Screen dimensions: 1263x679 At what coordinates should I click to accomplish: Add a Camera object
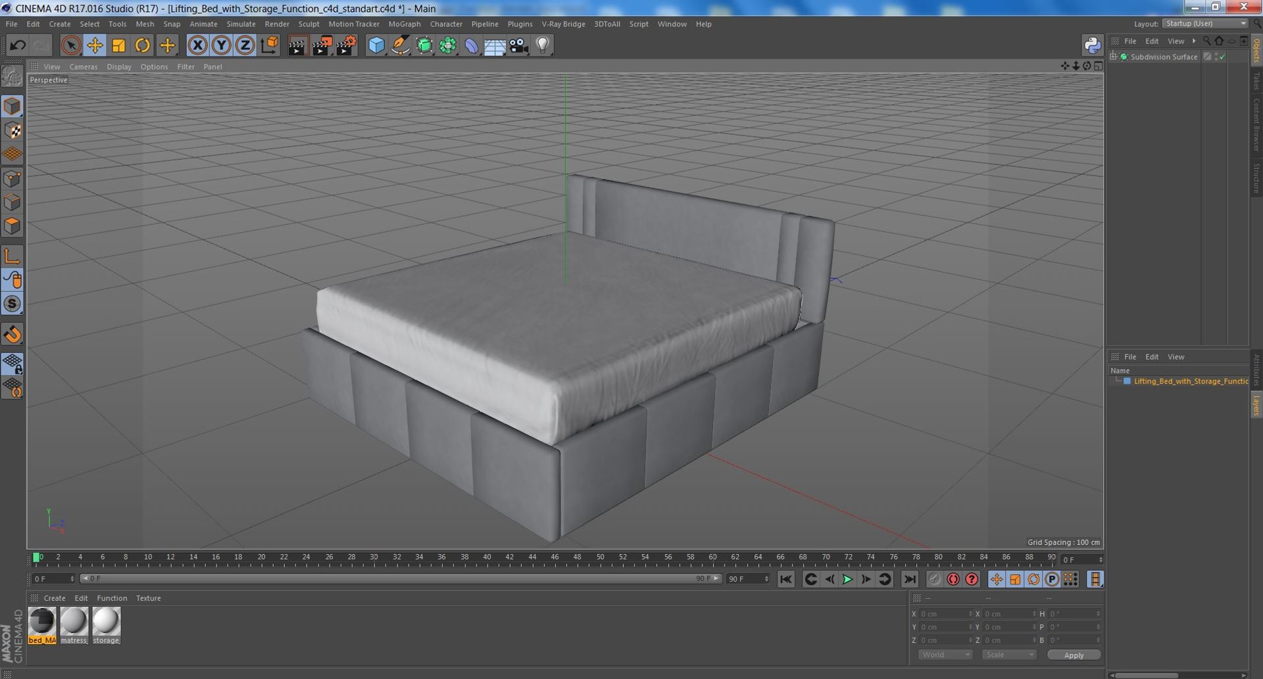pyautogui.click(x=518, y=45)
